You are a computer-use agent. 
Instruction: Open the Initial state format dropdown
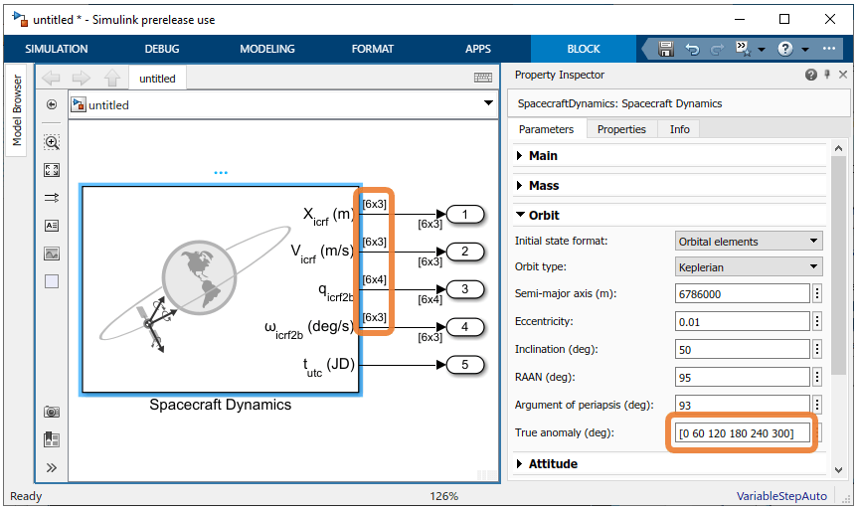(749, 242)
